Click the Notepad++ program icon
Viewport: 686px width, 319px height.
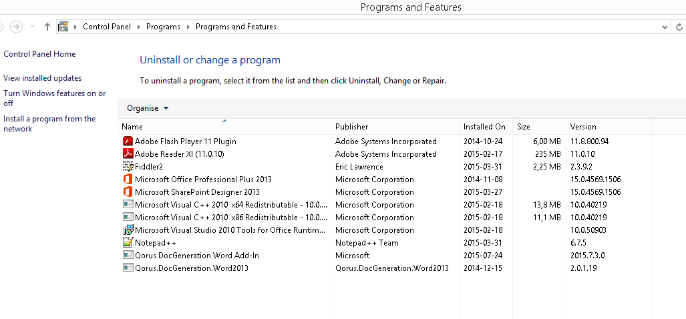coord(128,242)
